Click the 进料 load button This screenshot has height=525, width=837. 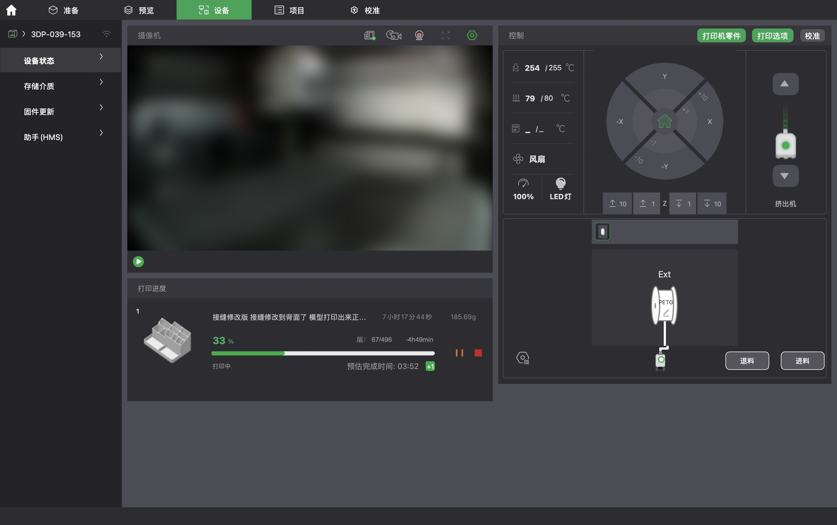click(x=802, y=361)
